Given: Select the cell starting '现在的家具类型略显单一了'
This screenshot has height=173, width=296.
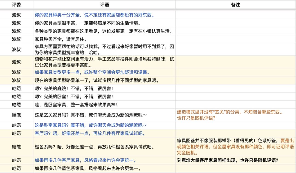Looking at the screenshot, I should tap(104, 80).
